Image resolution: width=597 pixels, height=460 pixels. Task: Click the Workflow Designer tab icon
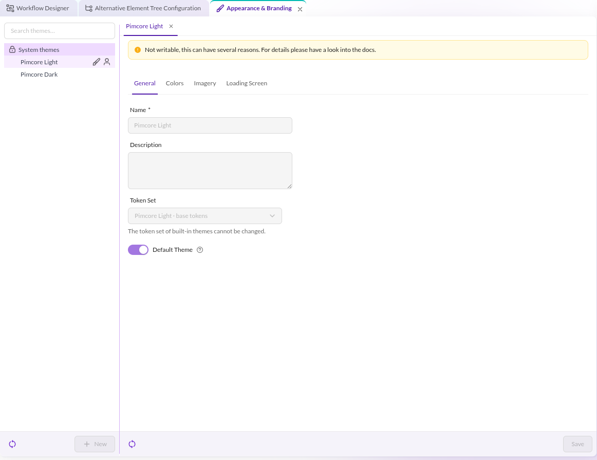click(x=10, y=8)
